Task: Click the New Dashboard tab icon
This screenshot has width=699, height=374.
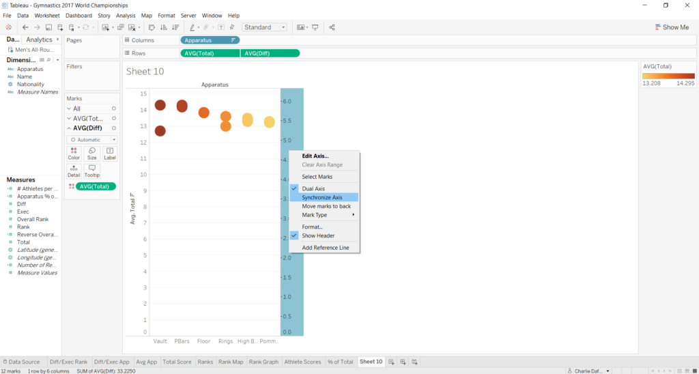Action: 403,362
